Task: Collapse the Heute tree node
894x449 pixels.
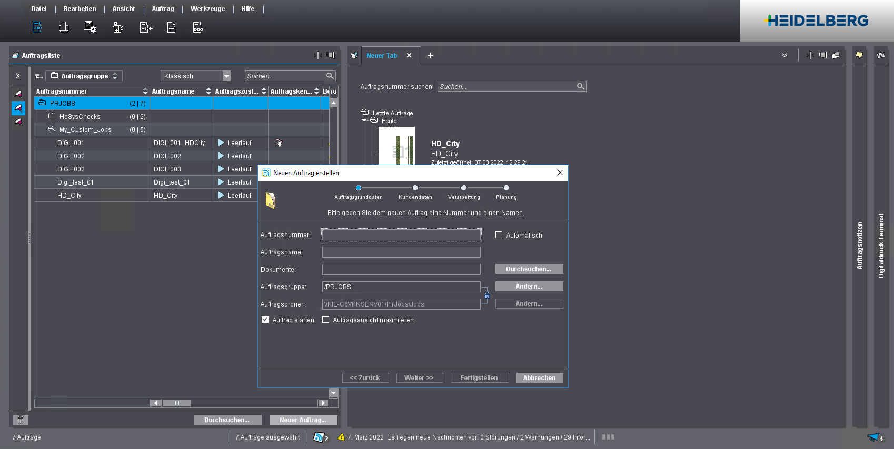Action: (364, 120)
